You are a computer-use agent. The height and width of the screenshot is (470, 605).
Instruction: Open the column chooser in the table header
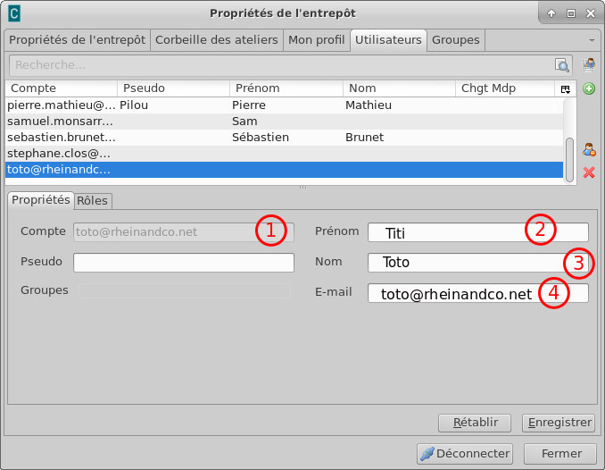[x=564, y=88]
